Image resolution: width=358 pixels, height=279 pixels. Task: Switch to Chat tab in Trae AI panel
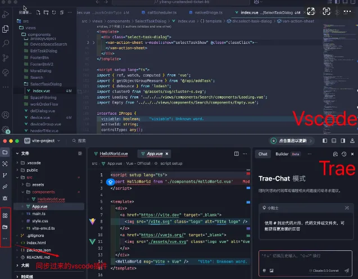click(262, 154)
